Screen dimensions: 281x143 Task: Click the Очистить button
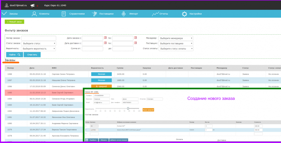coord(32,54)
